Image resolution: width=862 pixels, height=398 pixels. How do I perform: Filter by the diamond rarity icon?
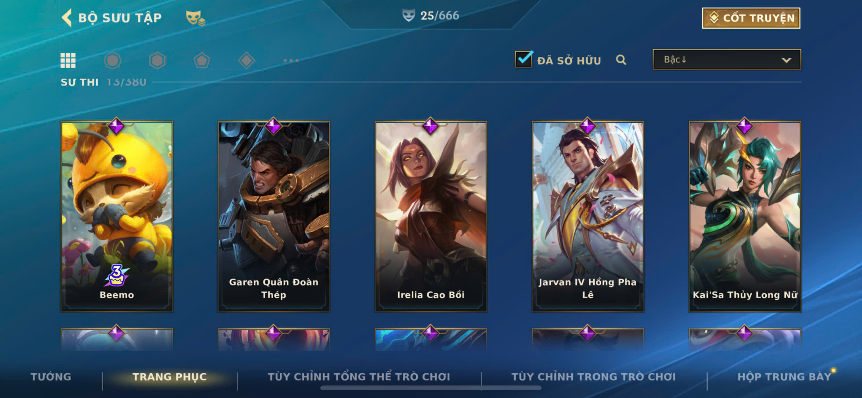246,61
